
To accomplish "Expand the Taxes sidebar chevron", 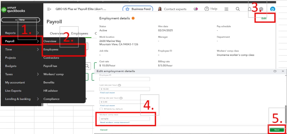I will pos(38,74).
